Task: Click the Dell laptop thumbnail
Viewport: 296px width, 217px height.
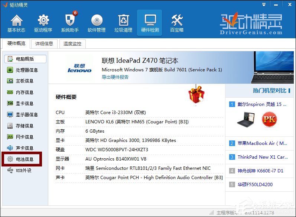Action: [x=245, y=119]
